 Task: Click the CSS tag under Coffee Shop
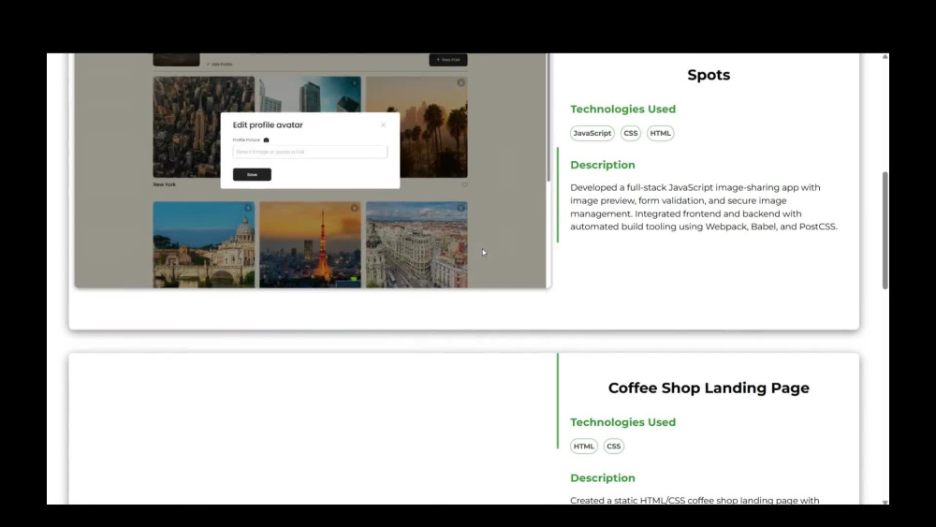point(614,446)
